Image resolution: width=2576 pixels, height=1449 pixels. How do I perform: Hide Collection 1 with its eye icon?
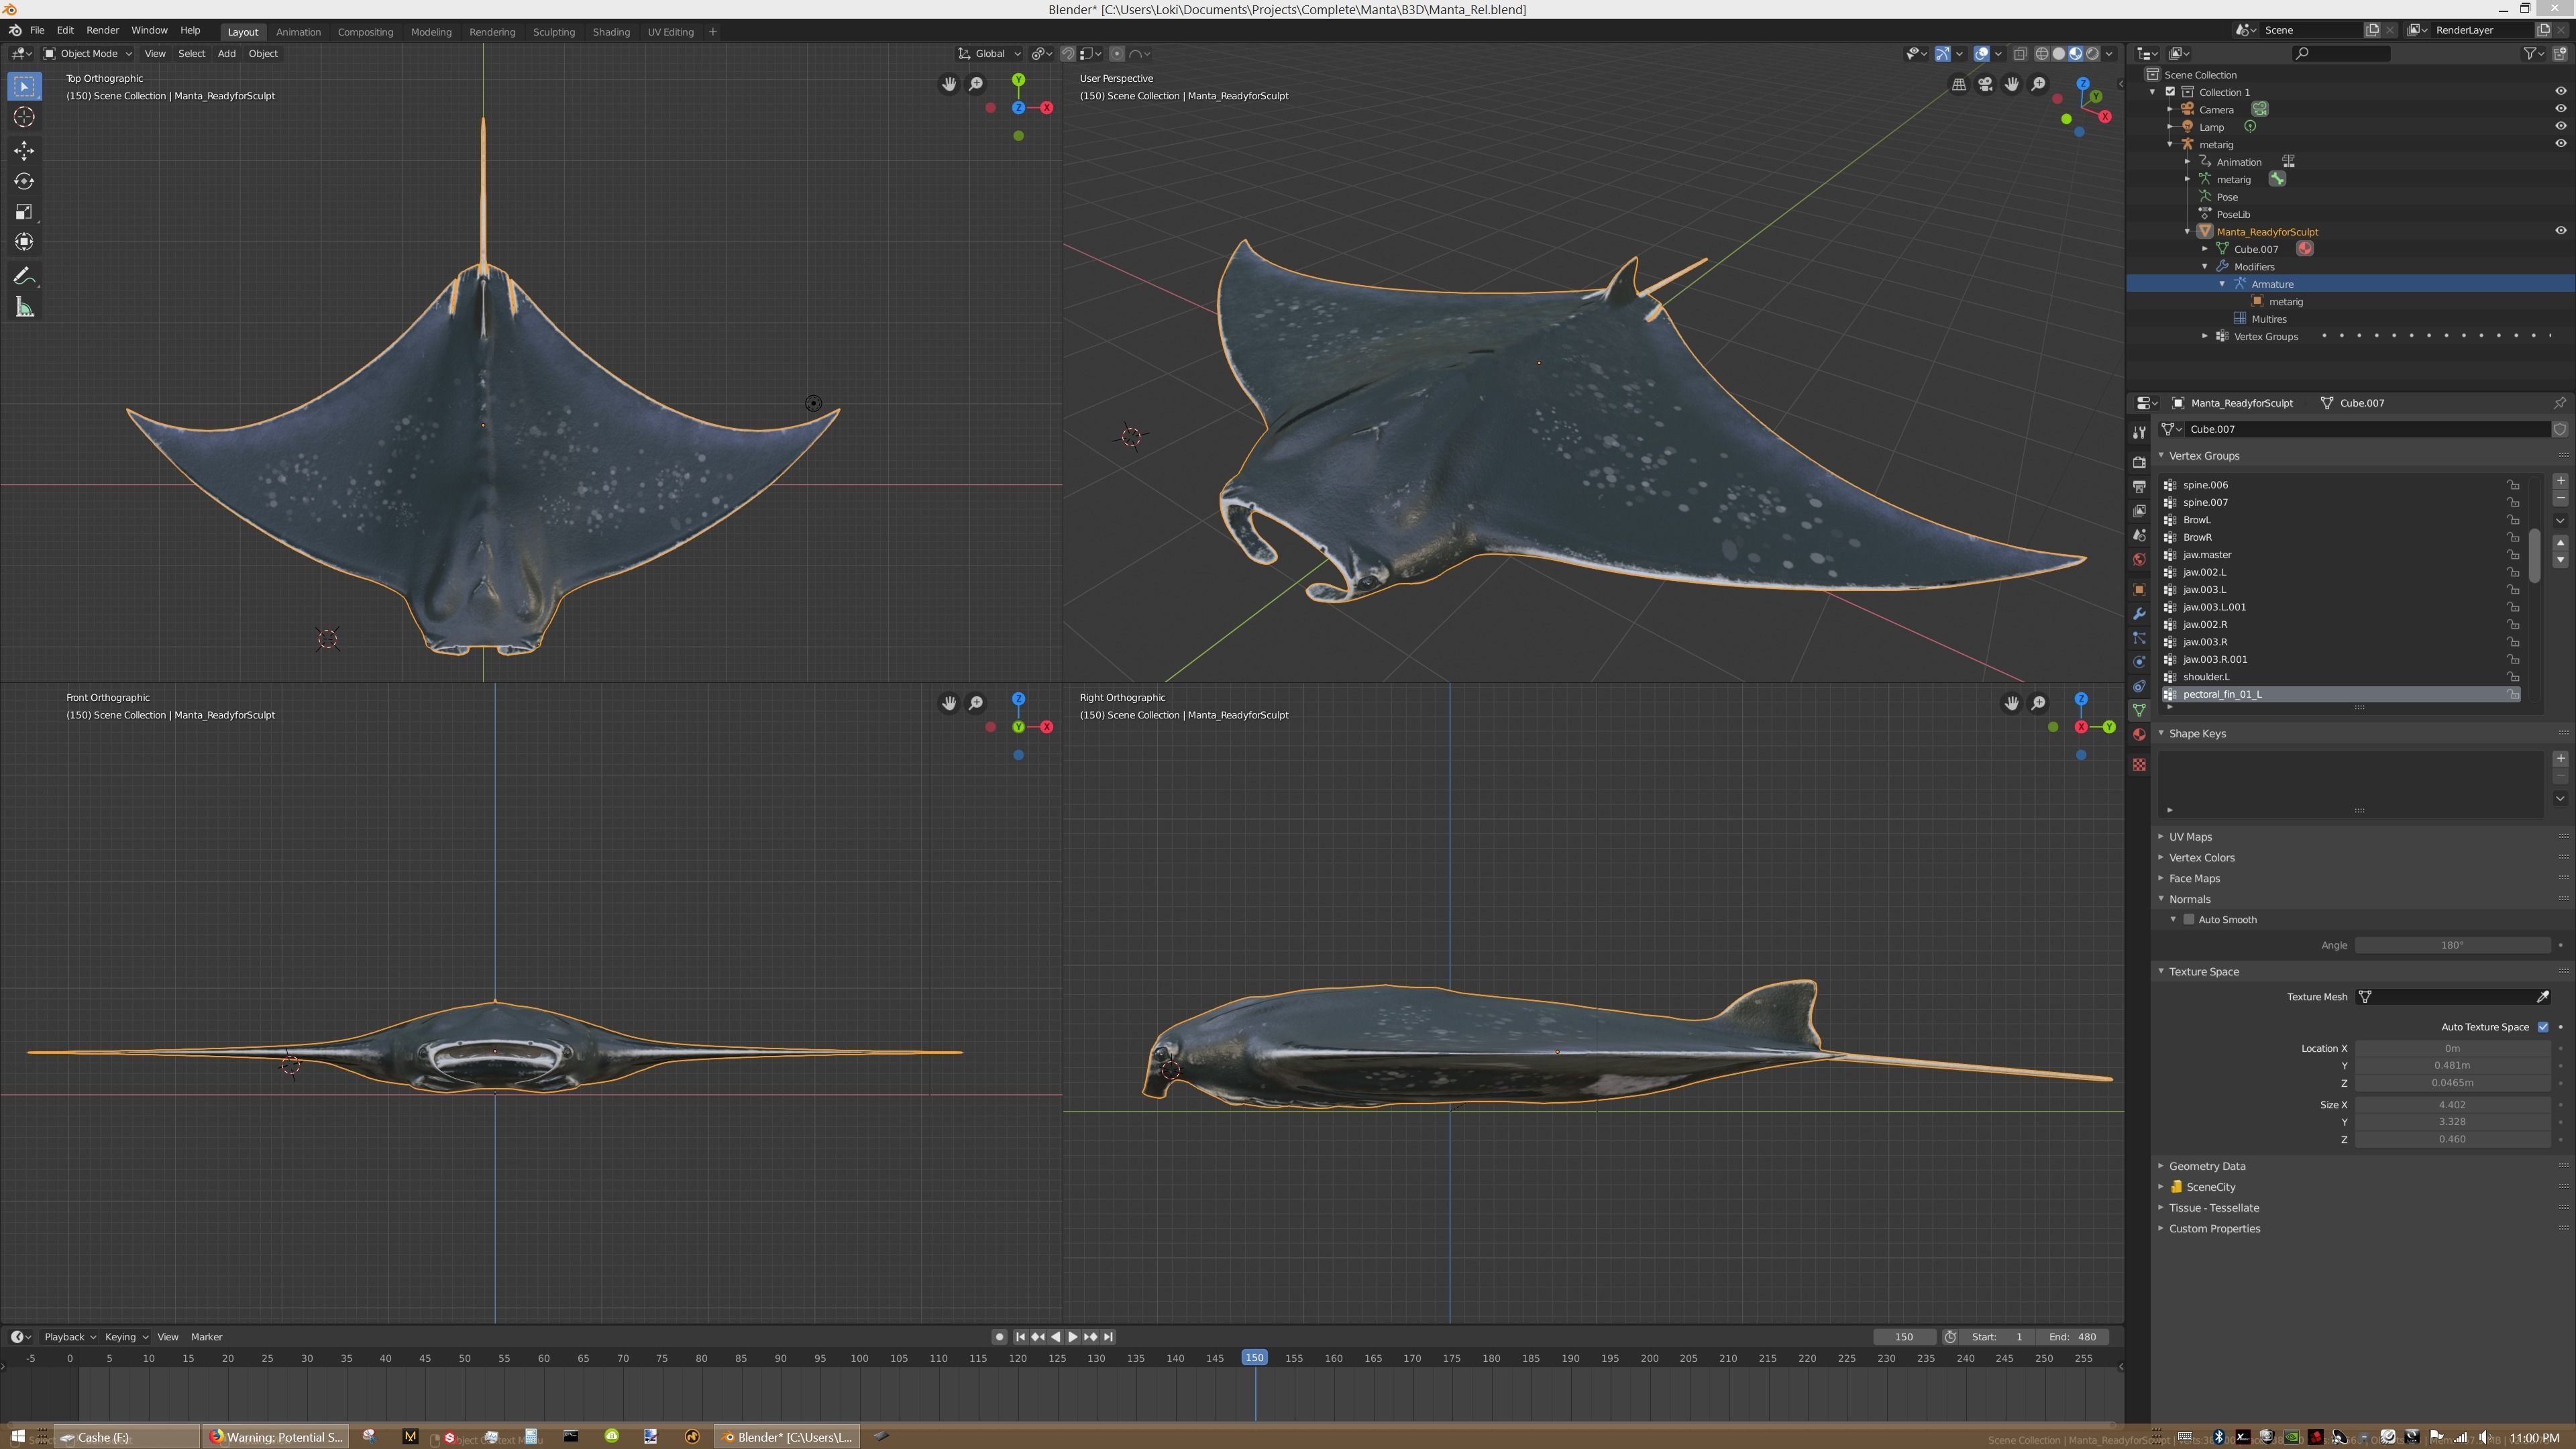tap(2561, 92)
